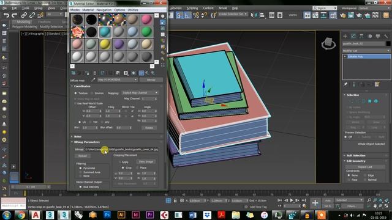Image resolution: width=392 pixels, height=220 pixels.
Task: Click the Redo icon in the main toolbar
Action: click(x=14, y=15)
